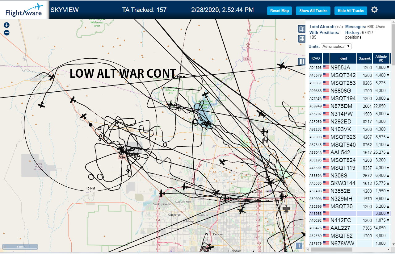Sort table by ICAO column
Screen dimensions: 395x254
316,58
